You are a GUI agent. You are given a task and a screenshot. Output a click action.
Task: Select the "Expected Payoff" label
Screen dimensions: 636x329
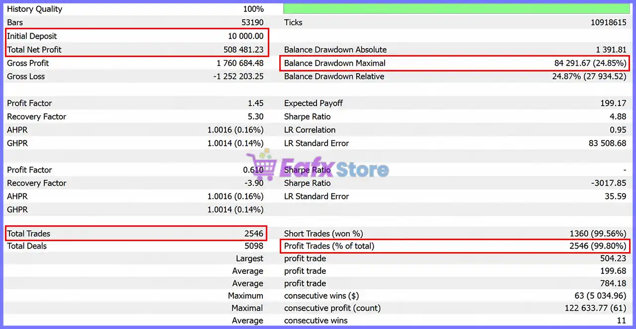click(314, 103)
